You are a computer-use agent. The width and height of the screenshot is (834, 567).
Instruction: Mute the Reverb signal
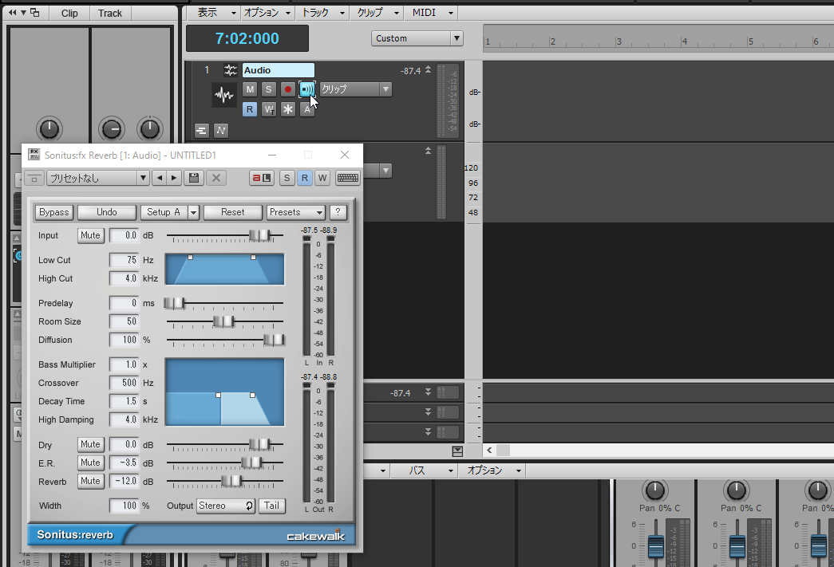(x=90, y=482)
